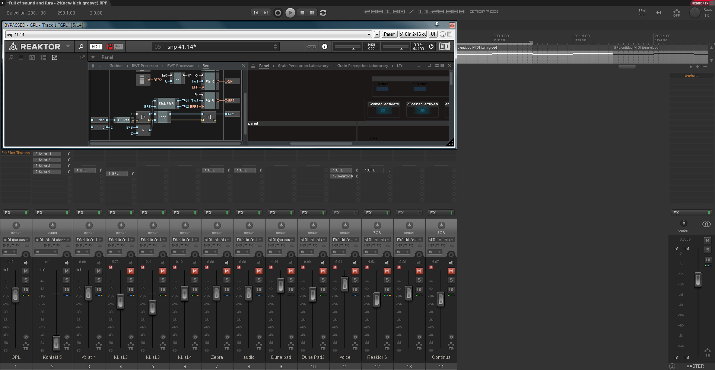Expand the Reaktor main menu arrow
The height and width of the screenshot is (370, 715).
click(x=68, y=47)
